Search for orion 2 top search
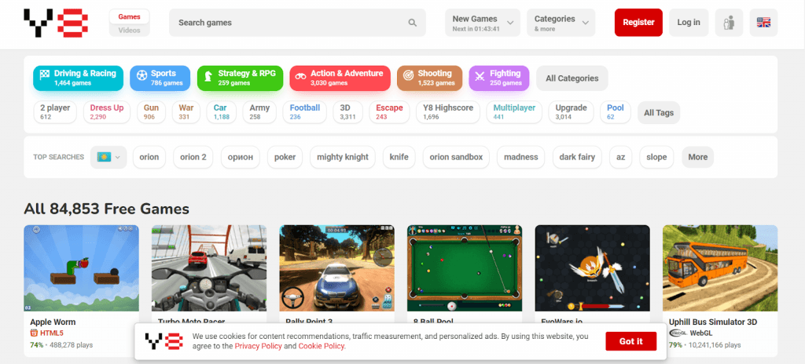The height and width of the screenshot is (364, 805). (x=193, y=157)
